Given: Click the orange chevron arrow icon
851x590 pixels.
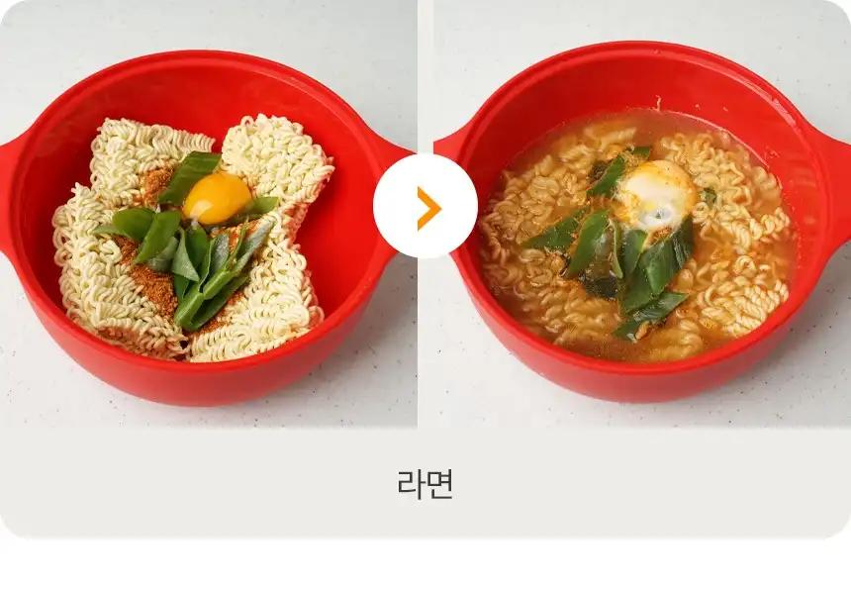Looking at the screenshot, I should [428, 208].
